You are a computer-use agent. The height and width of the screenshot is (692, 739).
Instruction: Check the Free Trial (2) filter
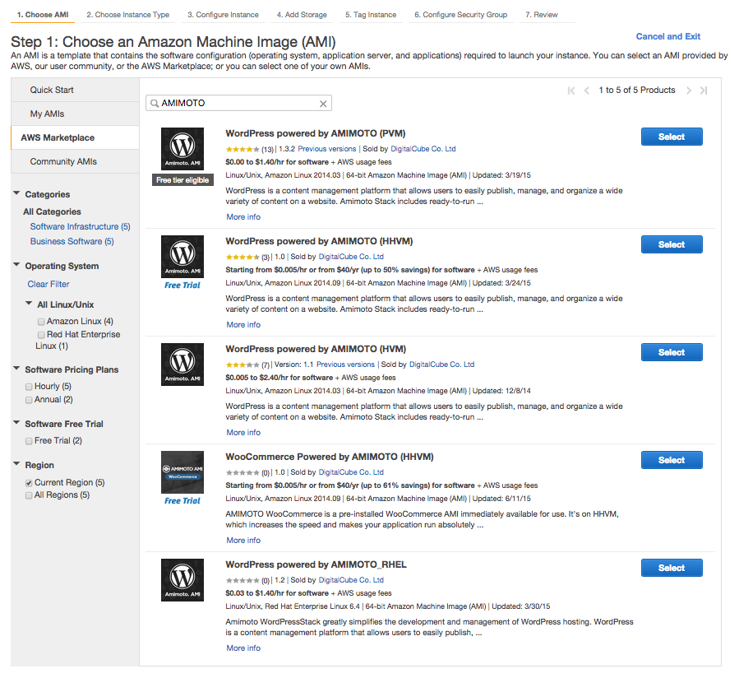[29, 441]
